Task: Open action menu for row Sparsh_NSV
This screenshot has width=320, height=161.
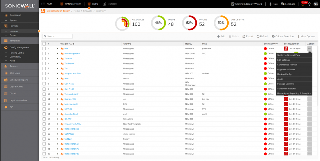Action: pyautogui.click(x=310, y=99)
